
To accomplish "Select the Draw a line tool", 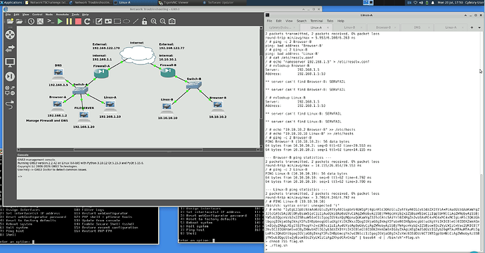I will click(136, 21).
